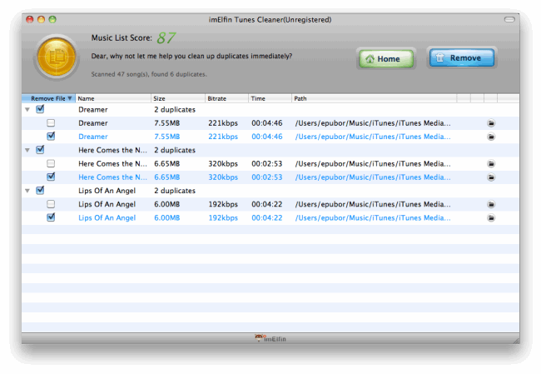Click the black Dreamer file path
The image size is (541, 374).
click(373, 123)
